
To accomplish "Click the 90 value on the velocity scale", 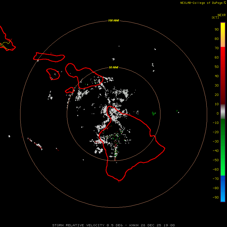I will (217, 30).
